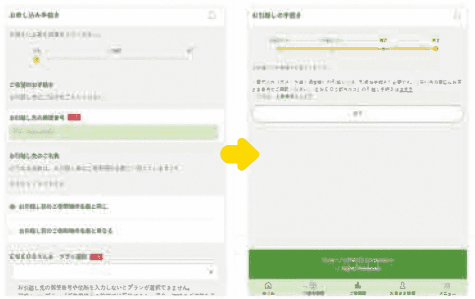Click the yellow step marker on left progress bar
Image resolution: width=475 pixels, height=299 pixels.
(36, 60)
